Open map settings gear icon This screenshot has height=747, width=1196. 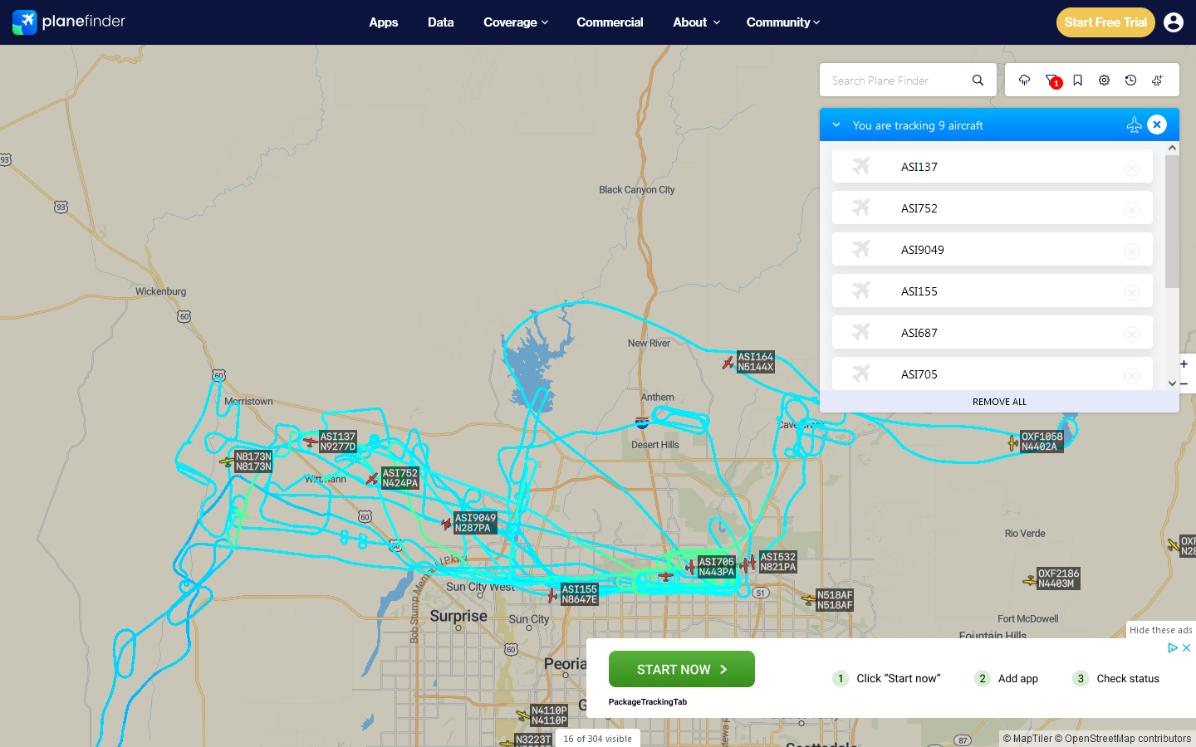tap(1104, 81)
